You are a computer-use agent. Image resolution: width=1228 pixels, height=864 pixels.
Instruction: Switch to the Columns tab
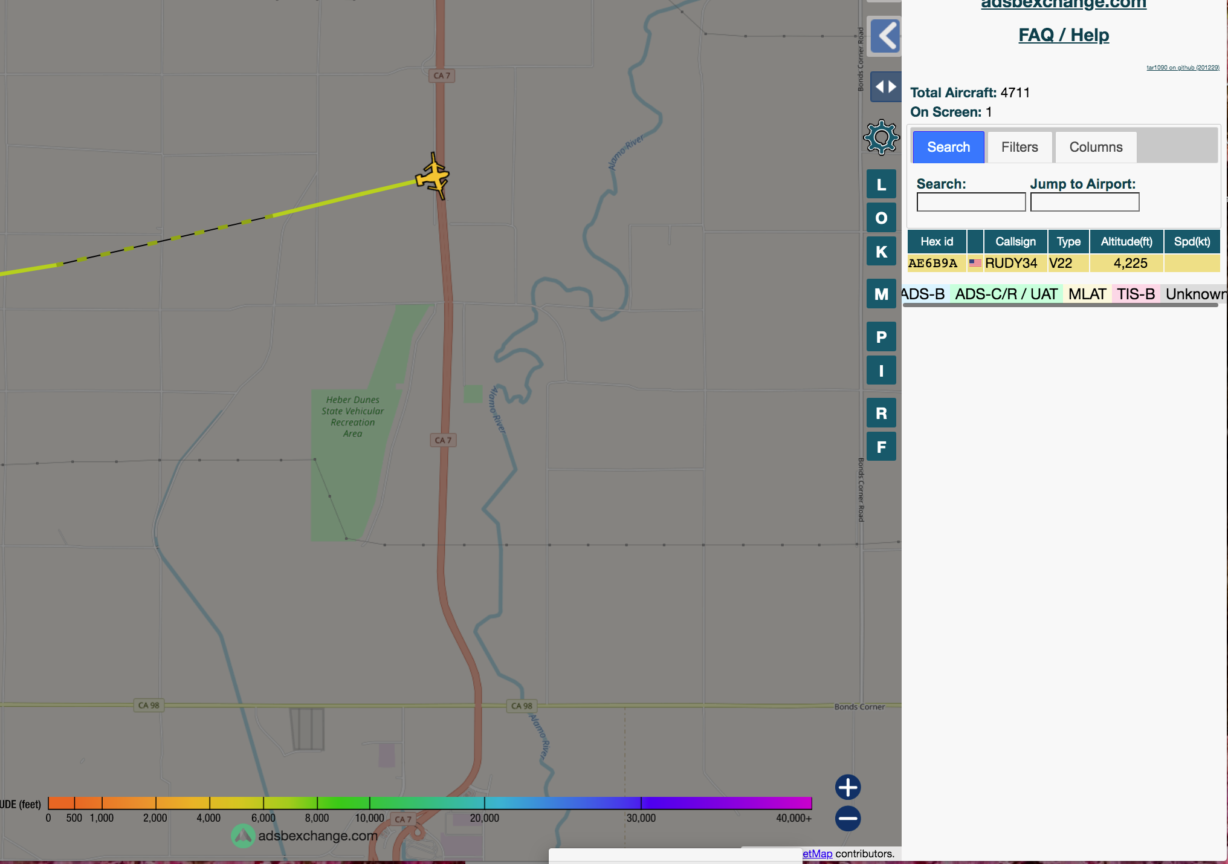coord(1096,147)
